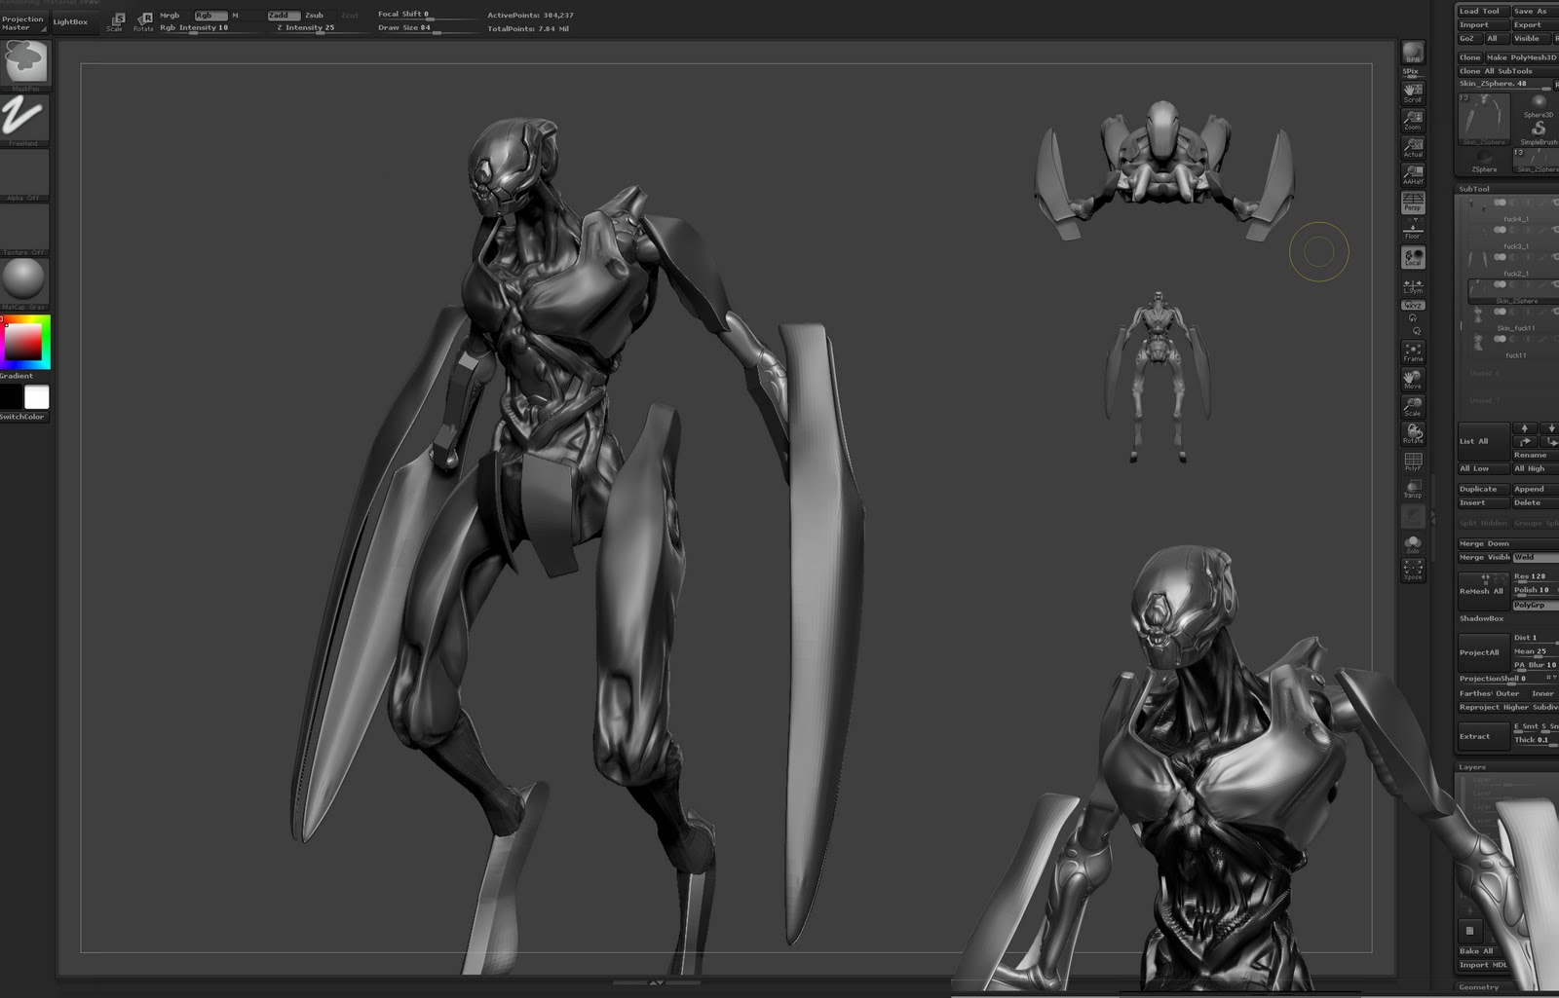
Task: Move subtool up with the up arrow
Action: tap(1525, 428)
